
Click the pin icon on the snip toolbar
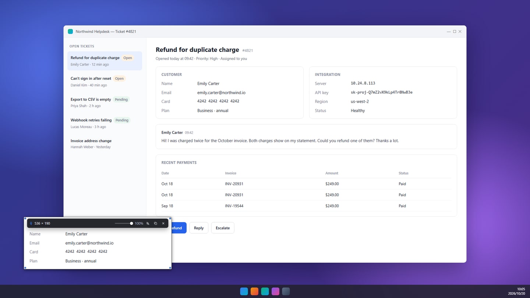point(31,223)
